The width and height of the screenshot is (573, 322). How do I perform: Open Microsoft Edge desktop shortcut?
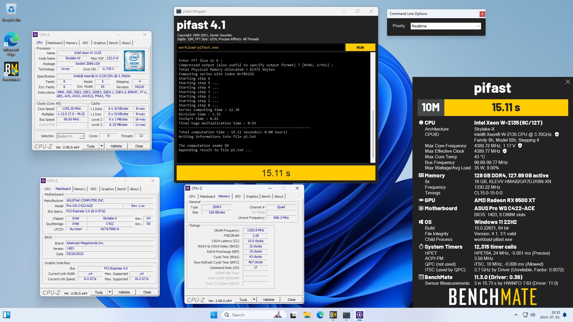click(x=11, y=44)
